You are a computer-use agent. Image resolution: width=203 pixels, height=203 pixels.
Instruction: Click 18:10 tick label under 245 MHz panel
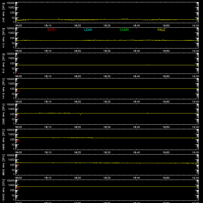[48, 26]
